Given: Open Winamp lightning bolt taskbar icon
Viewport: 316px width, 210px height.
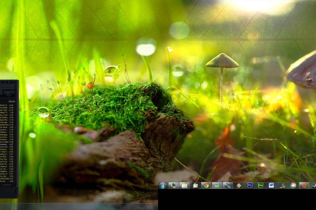Looking at the screenshot, I should point(239,185).
